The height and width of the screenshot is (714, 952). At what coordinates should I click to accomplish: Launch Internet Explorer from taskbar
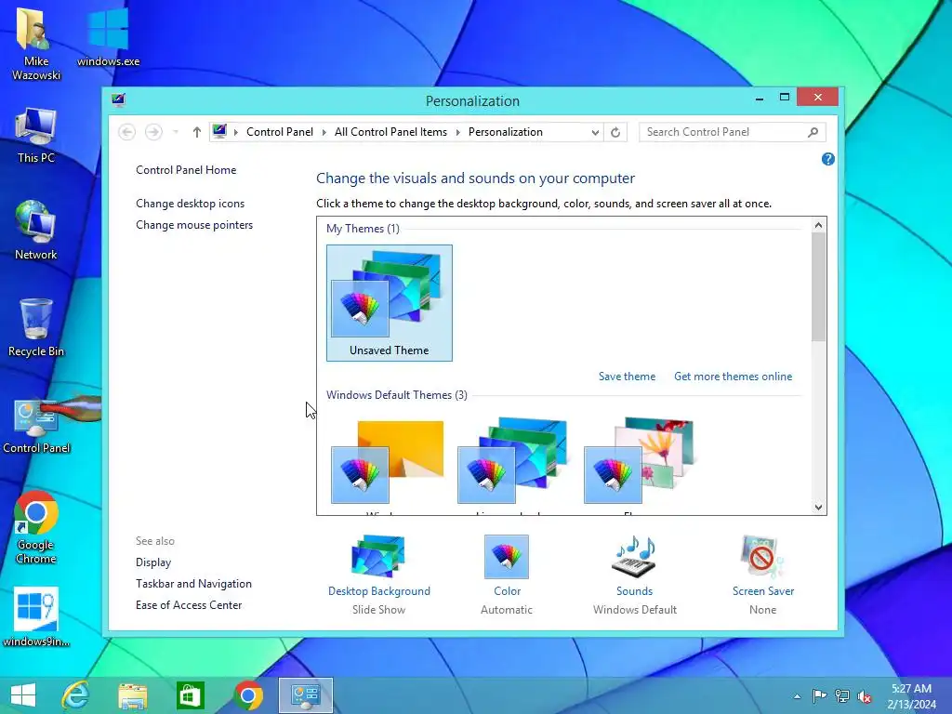pyautogui.click(x=76, y=695)
